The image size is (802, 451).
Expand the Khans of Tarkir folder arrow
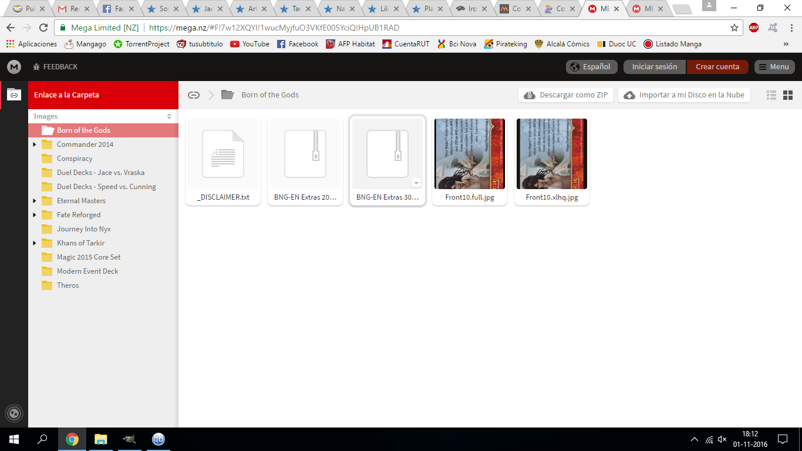point(34,243)
